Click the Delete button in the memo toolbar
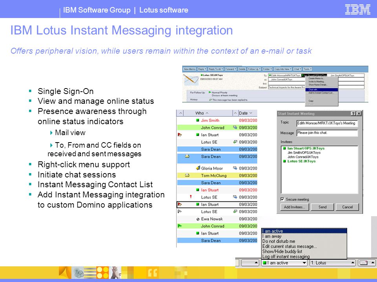 click(242, 69)
